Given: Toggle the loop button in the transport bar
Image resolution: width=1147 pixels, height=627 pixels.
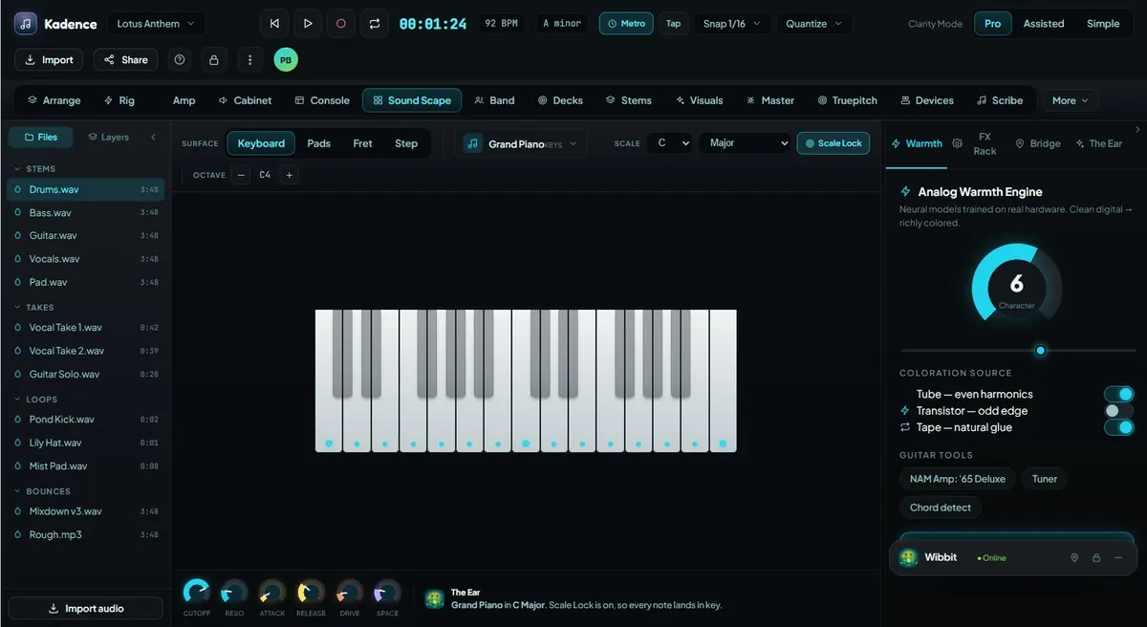Looking at the screenshot, I should (x=374, y=23).
